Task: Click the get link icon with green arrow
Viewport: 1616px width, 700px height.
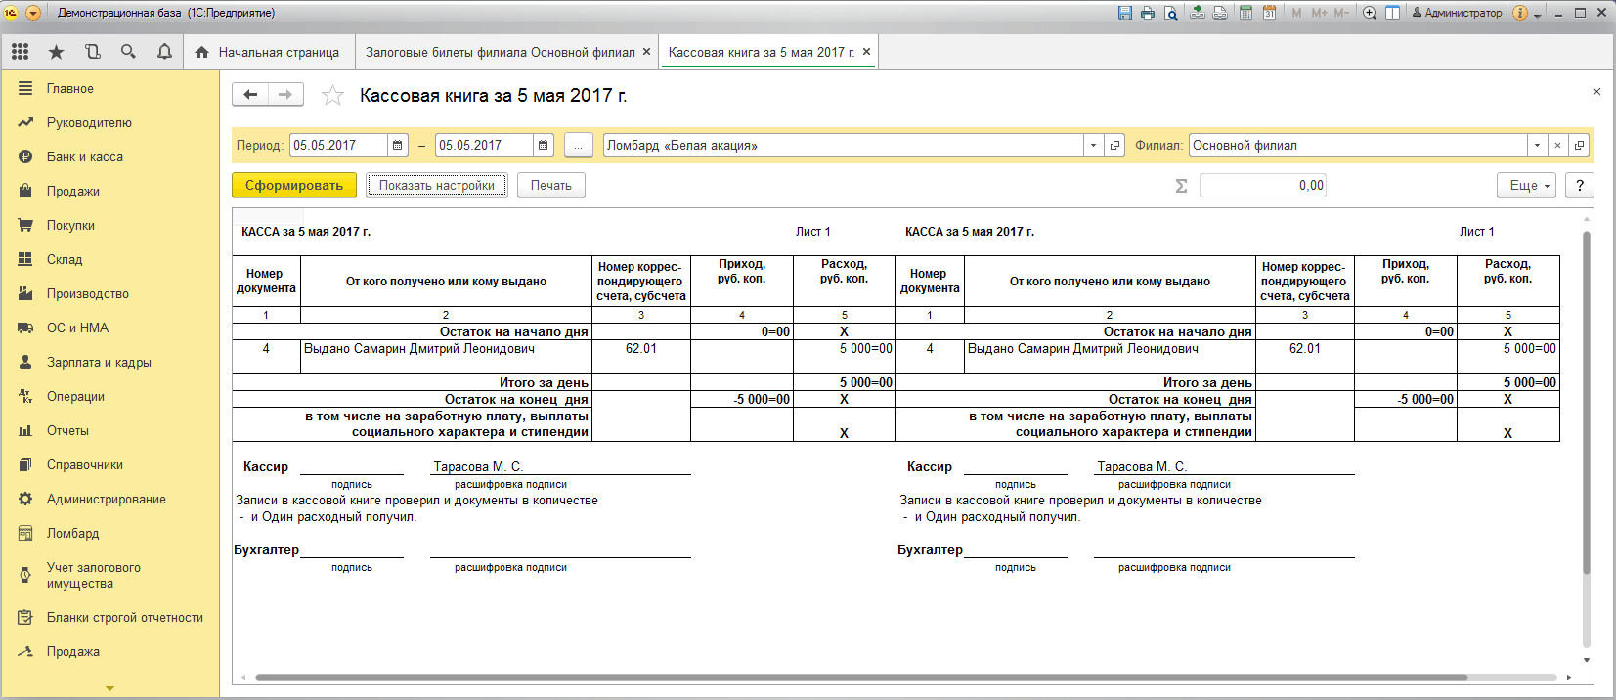Action: tap(1197, 13)
